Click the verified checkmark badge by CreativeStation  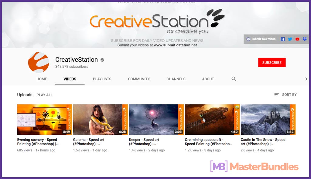tap(102, 60)
